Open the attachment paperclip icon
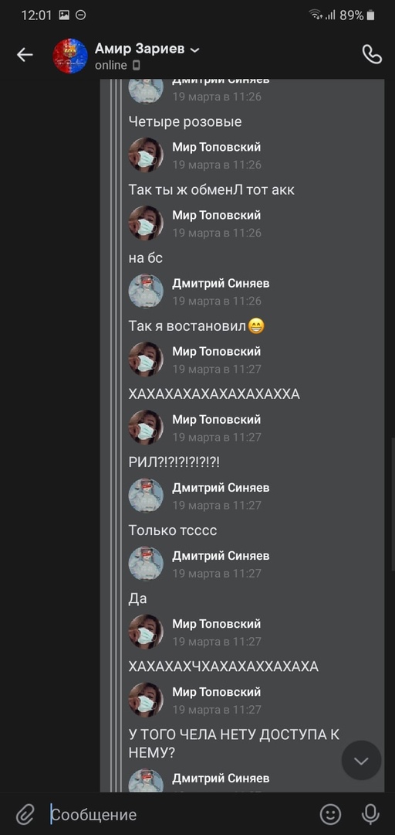 (25, 814)
